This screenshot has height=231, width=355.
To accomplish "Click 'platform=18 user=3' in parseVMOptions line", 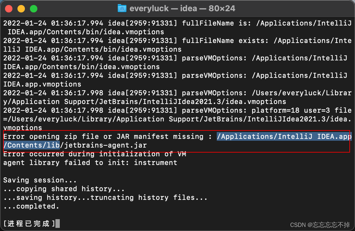I will coord(291,111).
